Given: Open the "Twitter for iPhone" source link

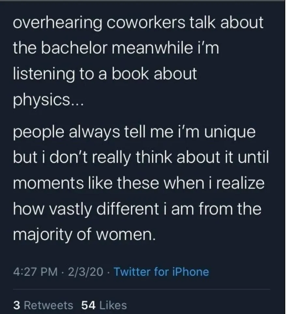Looking at the screenshot, I should pyautogui.click(x=161, y=272).
